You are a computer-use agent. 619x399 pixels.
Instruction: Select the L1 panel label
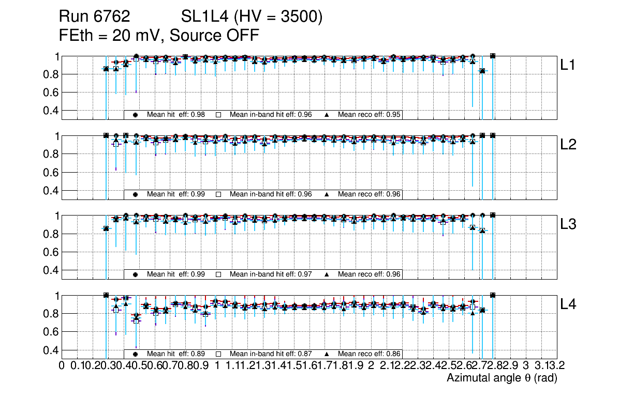[x=568, y=65]
